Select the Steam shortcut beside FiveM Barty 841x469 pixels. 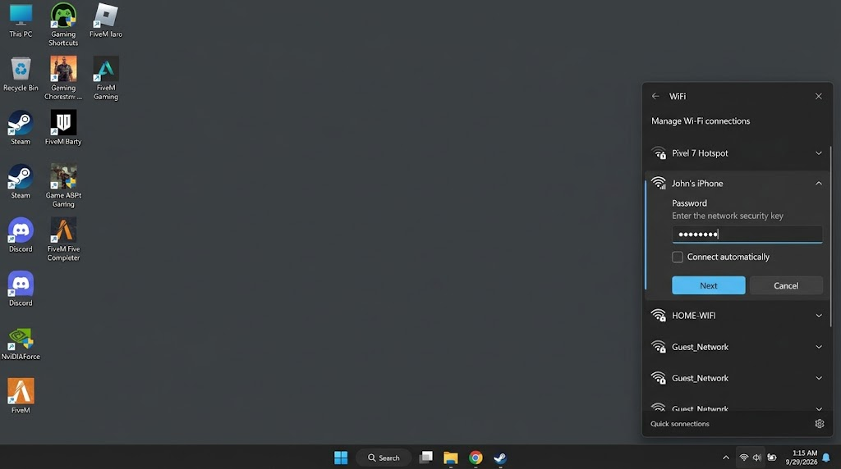[21, 128]
